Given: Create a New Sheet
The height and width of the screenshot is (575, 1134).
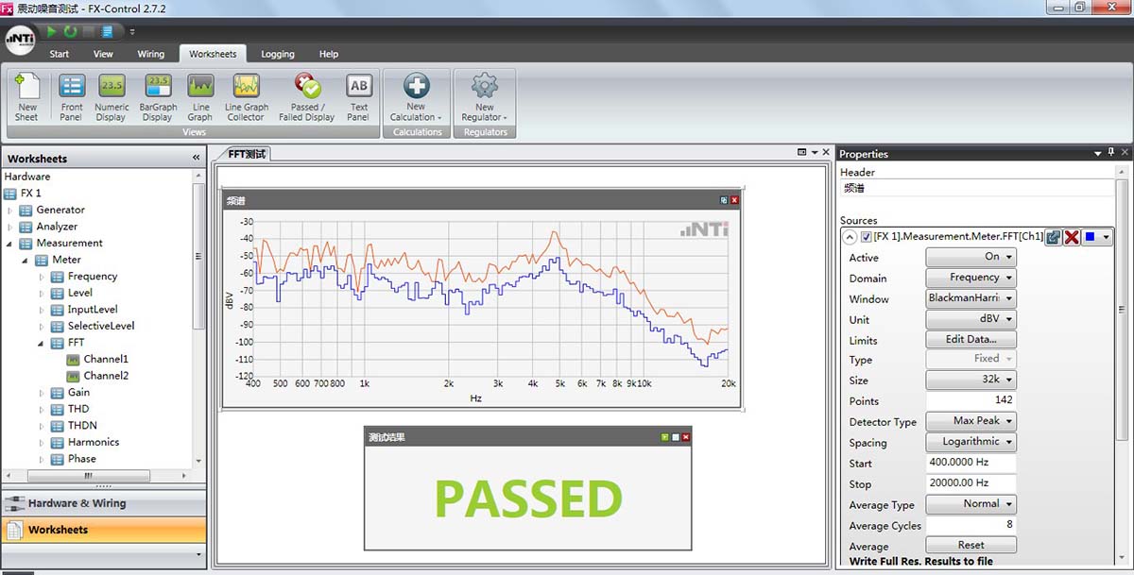Looking at the screenshot, I should pos(26,97).
